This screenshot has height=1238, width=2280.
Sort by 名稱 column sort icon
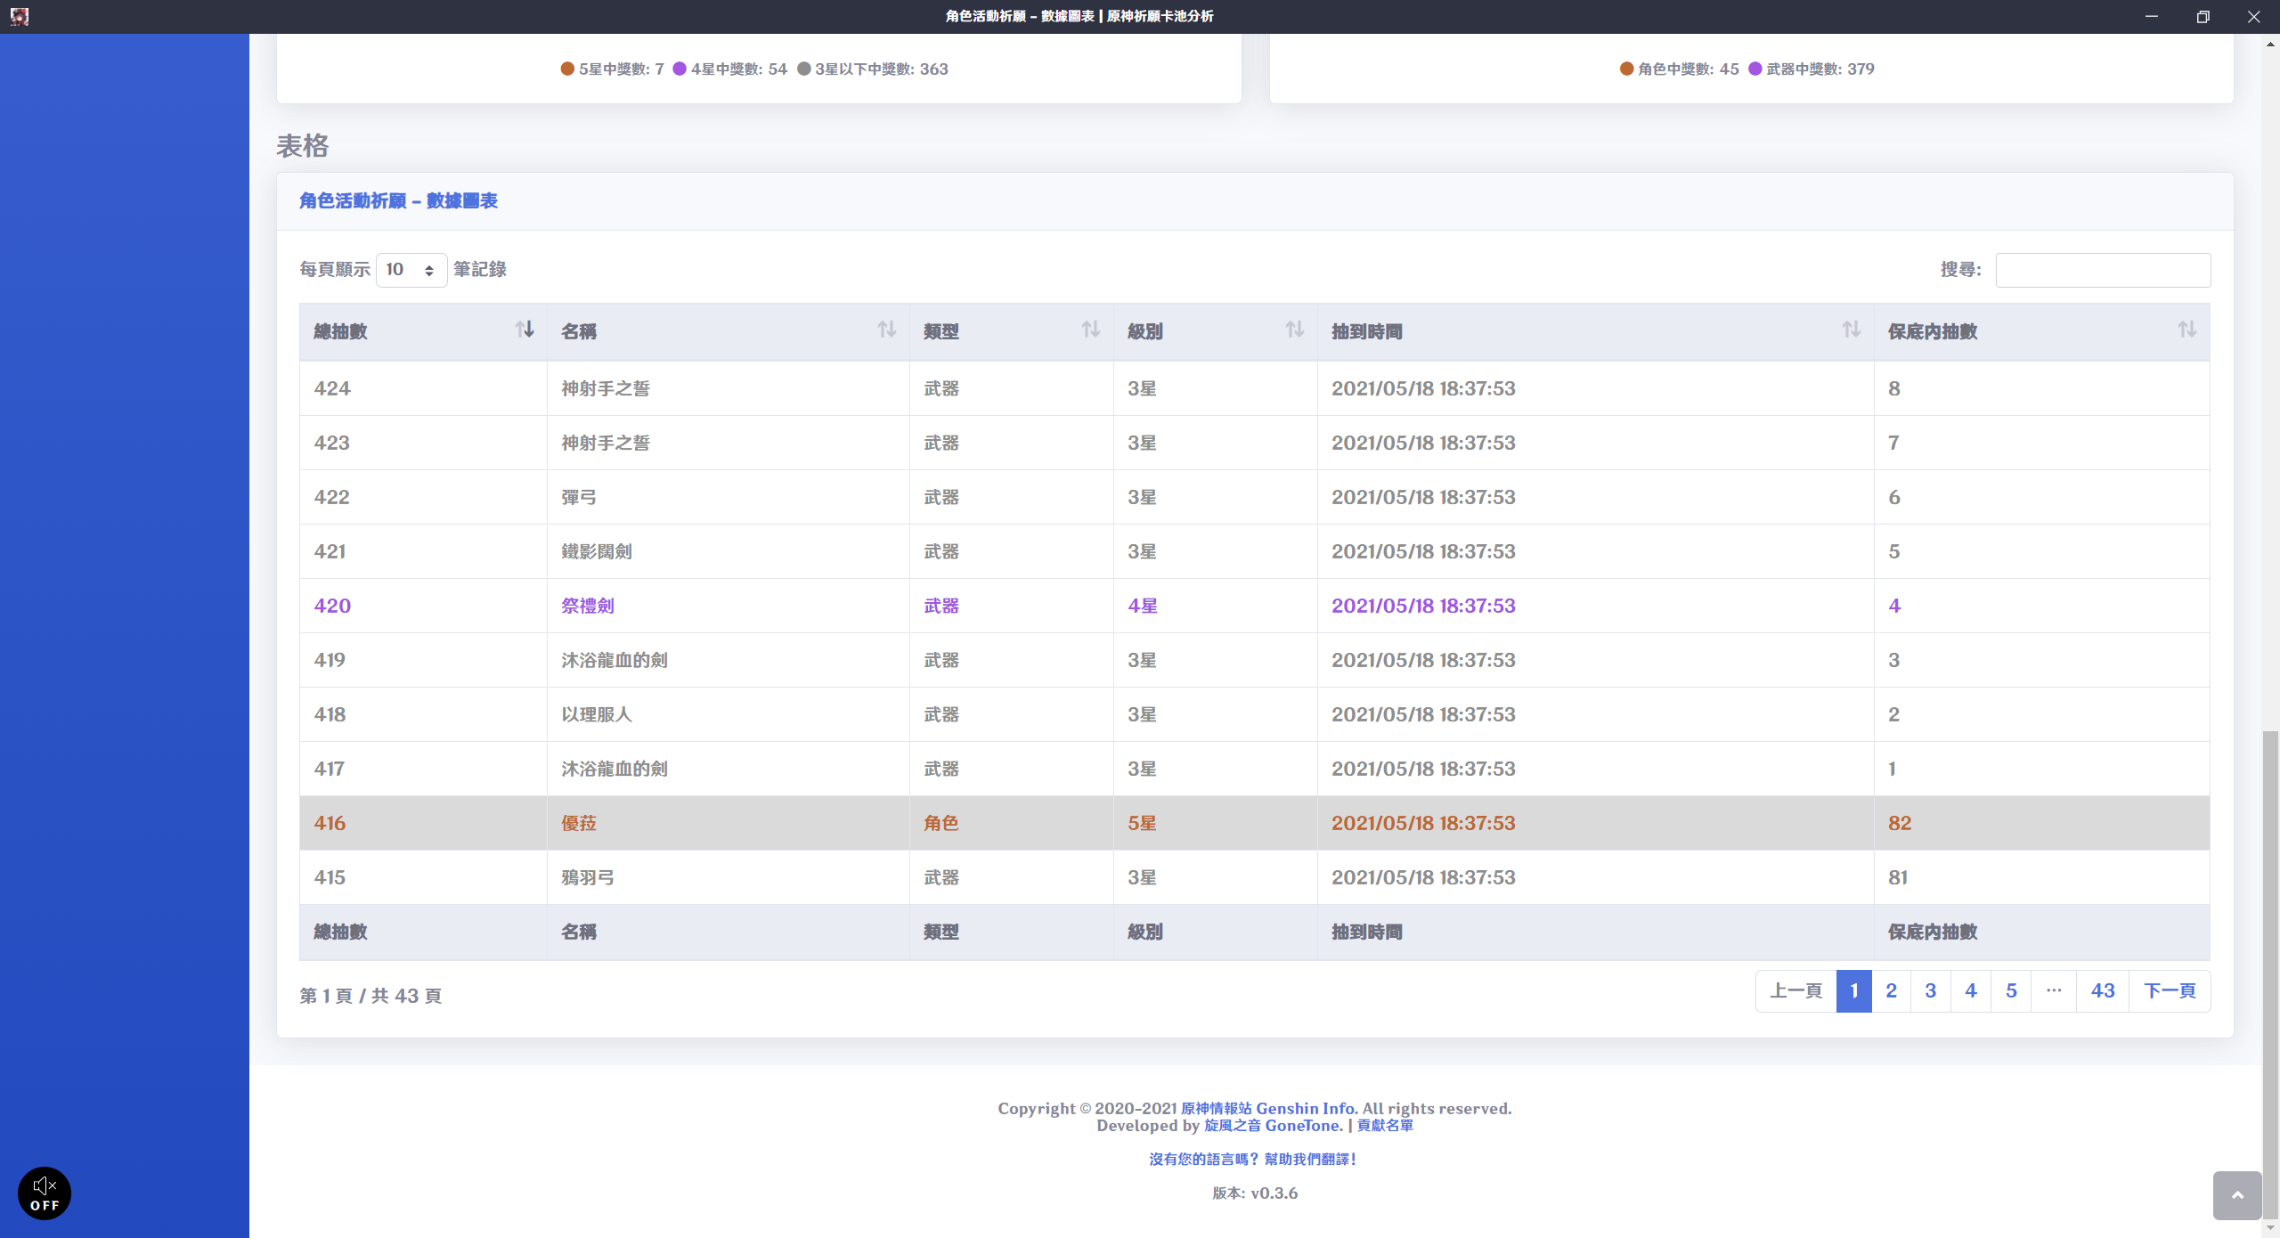coord(886,330)
